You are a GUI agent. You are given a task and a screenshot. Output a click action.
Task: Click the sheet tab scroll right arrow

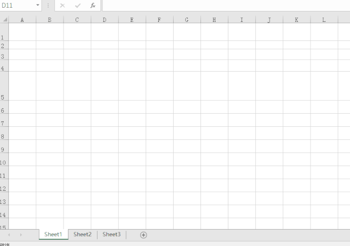[x=21, y=235]
